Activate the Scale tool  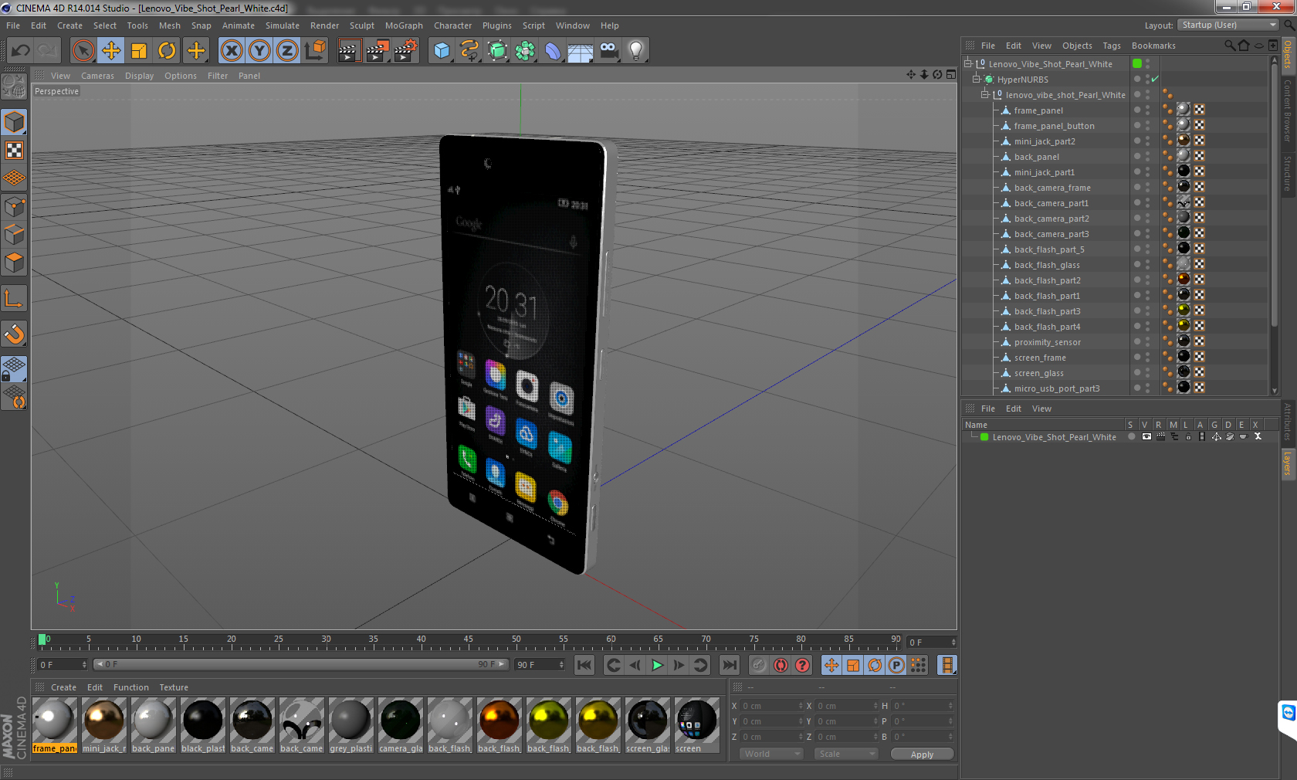pos(139,51)
